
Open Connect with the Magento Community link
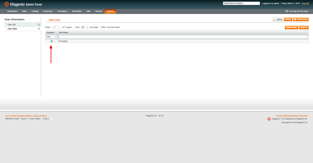[x=291, y=116]
